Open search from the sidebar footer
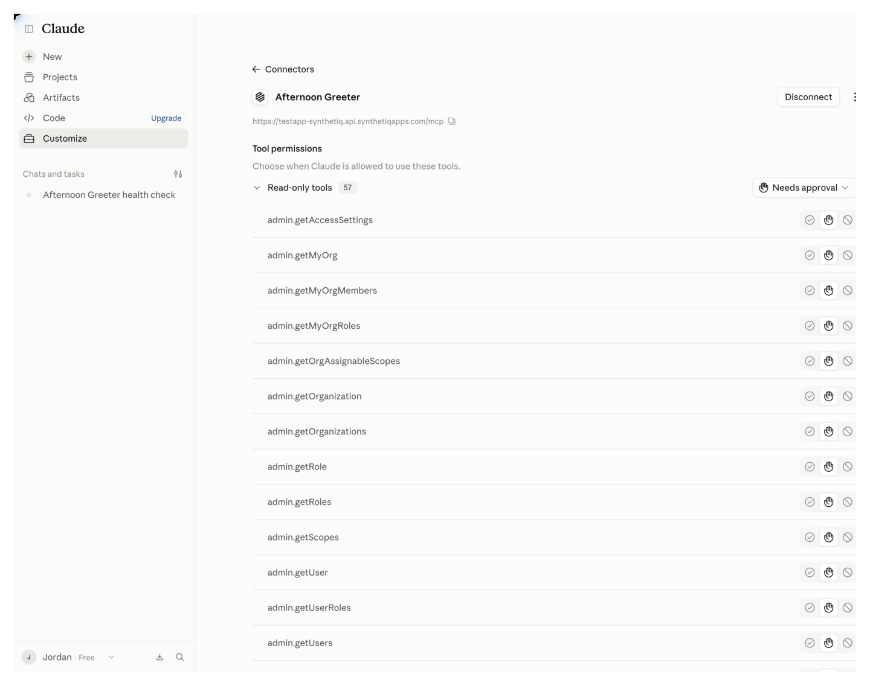The width and height of the screenshot is (870, 686). tap(180, 657)
